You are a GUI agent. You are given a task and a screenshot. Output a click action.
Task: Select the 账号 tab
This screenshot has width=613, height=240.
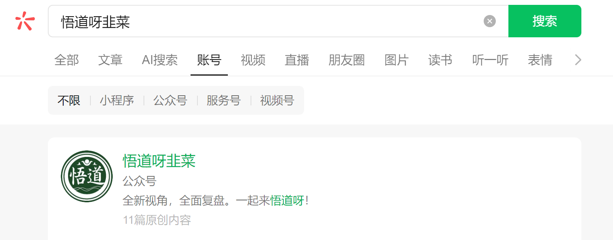[209, 60]
